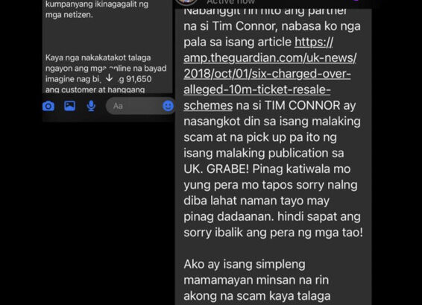Image resolution: width=422 pixels, height=305 pixels.
Task: Tap the purple icon in chat header
Action: [x=356, y=1]
